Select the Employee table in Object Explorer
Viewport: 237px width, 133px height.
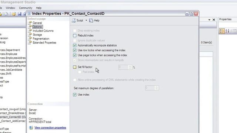pos(9,54)
